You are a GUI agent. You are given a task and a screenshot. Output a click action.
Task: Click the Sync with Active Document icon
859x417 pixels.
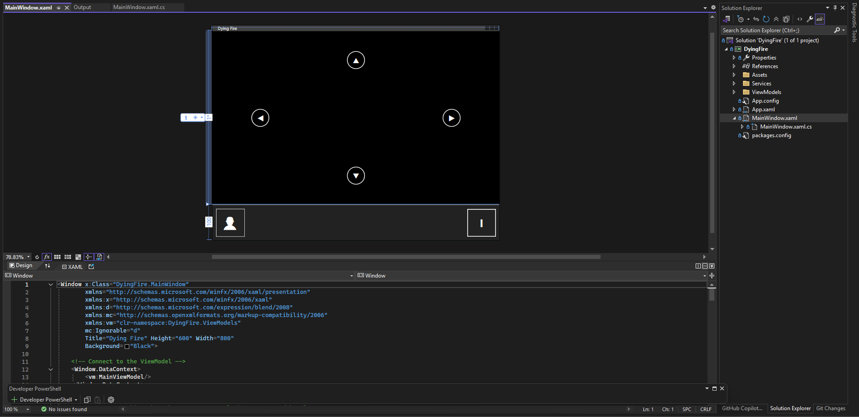(756, 19)
